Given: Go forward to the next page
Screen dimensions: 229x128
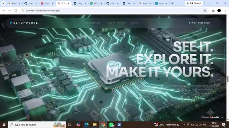Looking at the screenshot, I should (10, 10).
